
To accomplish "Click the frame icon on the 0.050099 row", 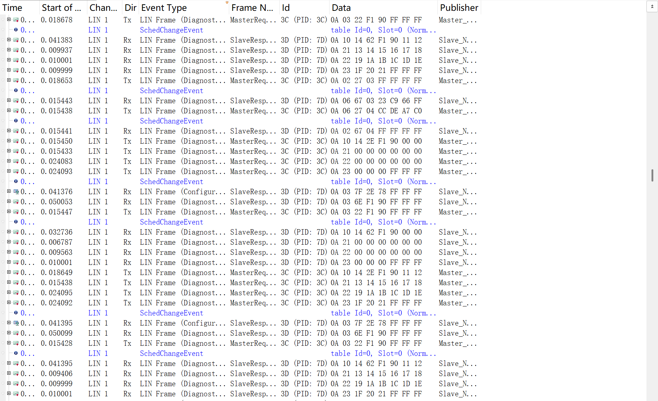I will click(16, 333).
